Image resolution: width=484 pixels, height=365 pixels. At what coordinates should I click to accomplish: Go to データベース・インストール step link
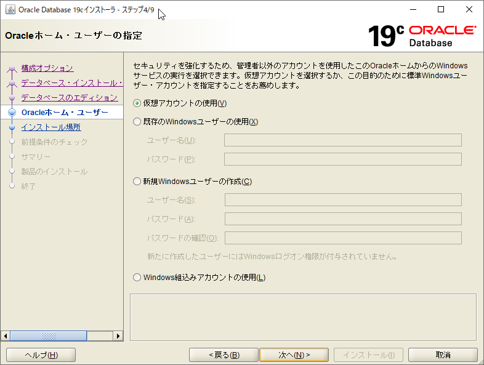(72, 83)
